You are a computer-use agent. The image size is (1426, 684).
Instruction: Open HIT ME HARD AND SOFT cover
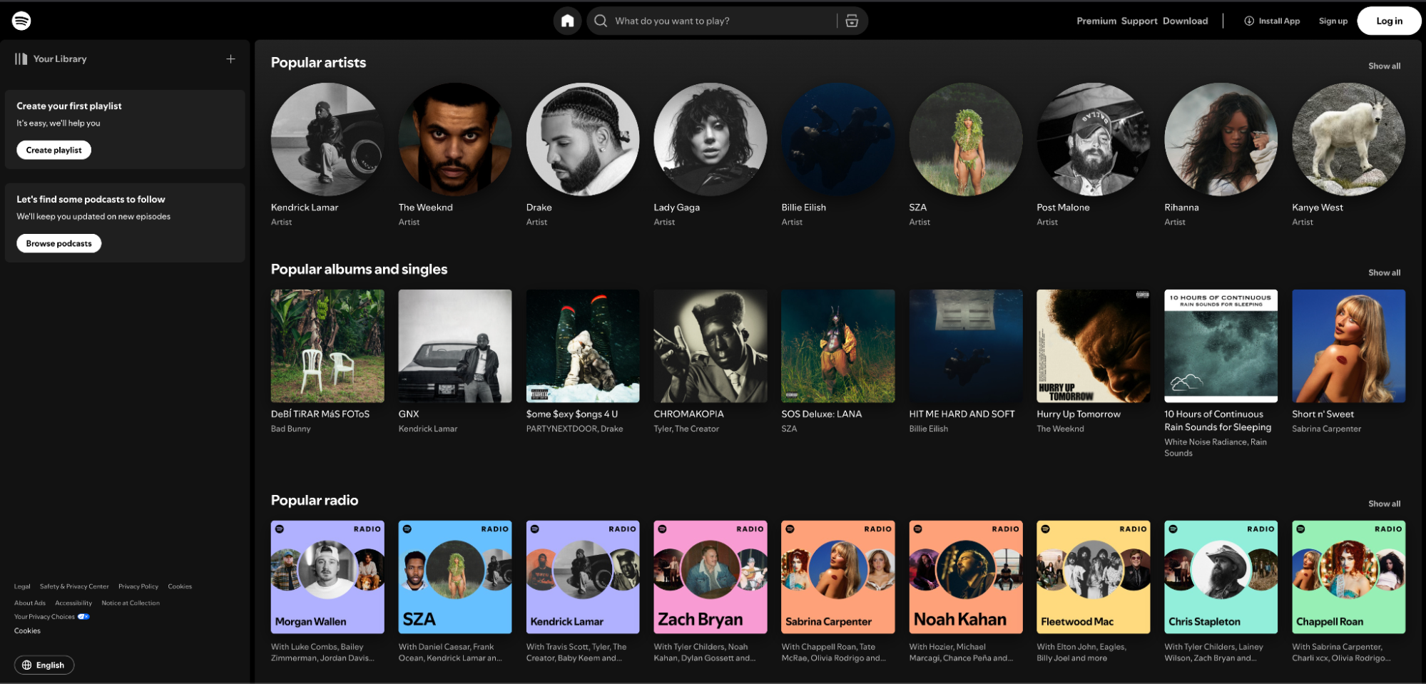966,346
